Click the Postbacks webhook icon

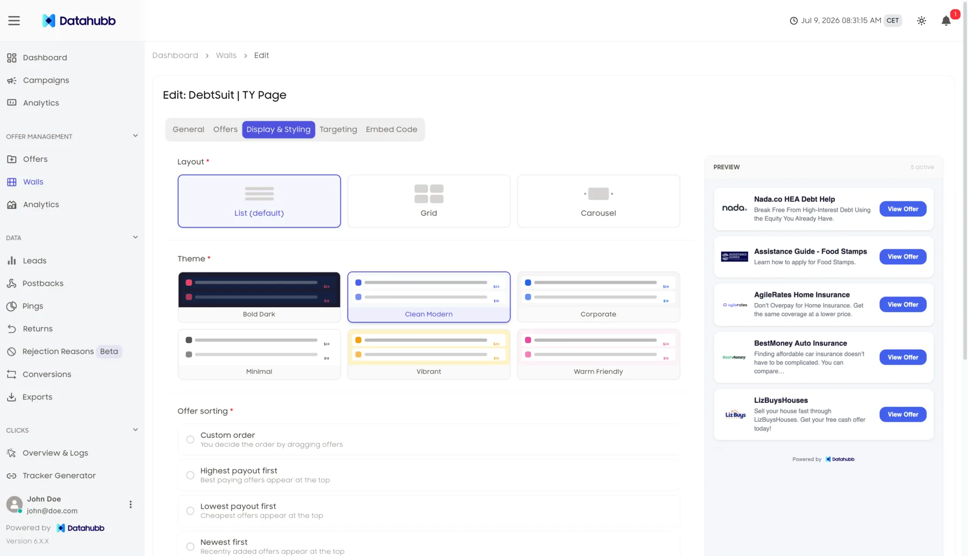click(x=12, y=283)
